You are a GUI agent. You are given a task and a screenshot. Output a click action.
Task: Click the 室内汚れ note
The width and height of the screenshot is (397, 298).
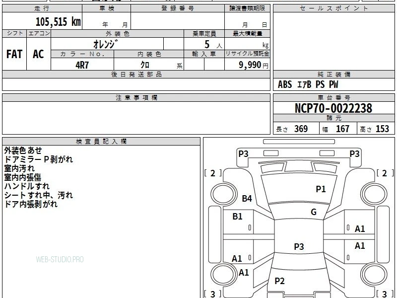click(19, 168)
